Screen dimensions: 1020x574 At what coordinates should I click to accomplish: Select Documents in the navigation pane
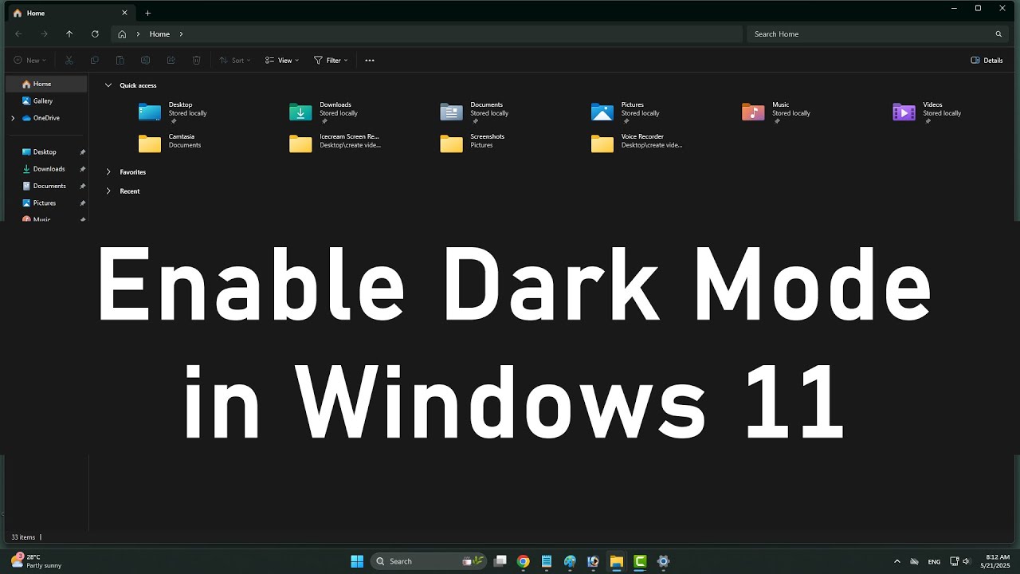(46, 186)
